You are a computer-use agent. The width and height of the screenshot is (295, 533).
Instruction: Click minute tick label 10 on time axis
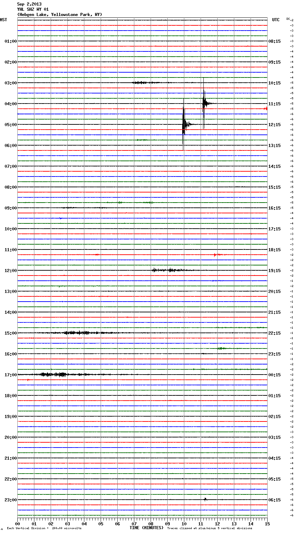click(184, 524)
